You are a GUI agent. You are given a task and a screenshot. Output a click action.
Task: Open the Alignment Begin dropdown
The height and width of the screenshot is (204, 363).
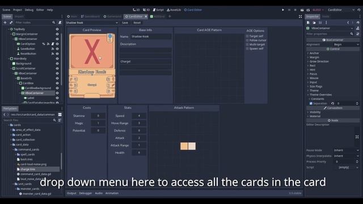click(x=347, y=44)
